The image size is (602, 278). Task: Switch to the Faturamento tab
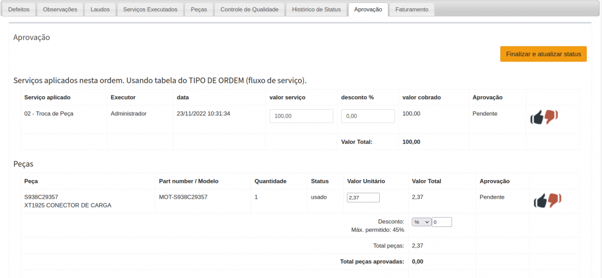click(x=412, y=9)
